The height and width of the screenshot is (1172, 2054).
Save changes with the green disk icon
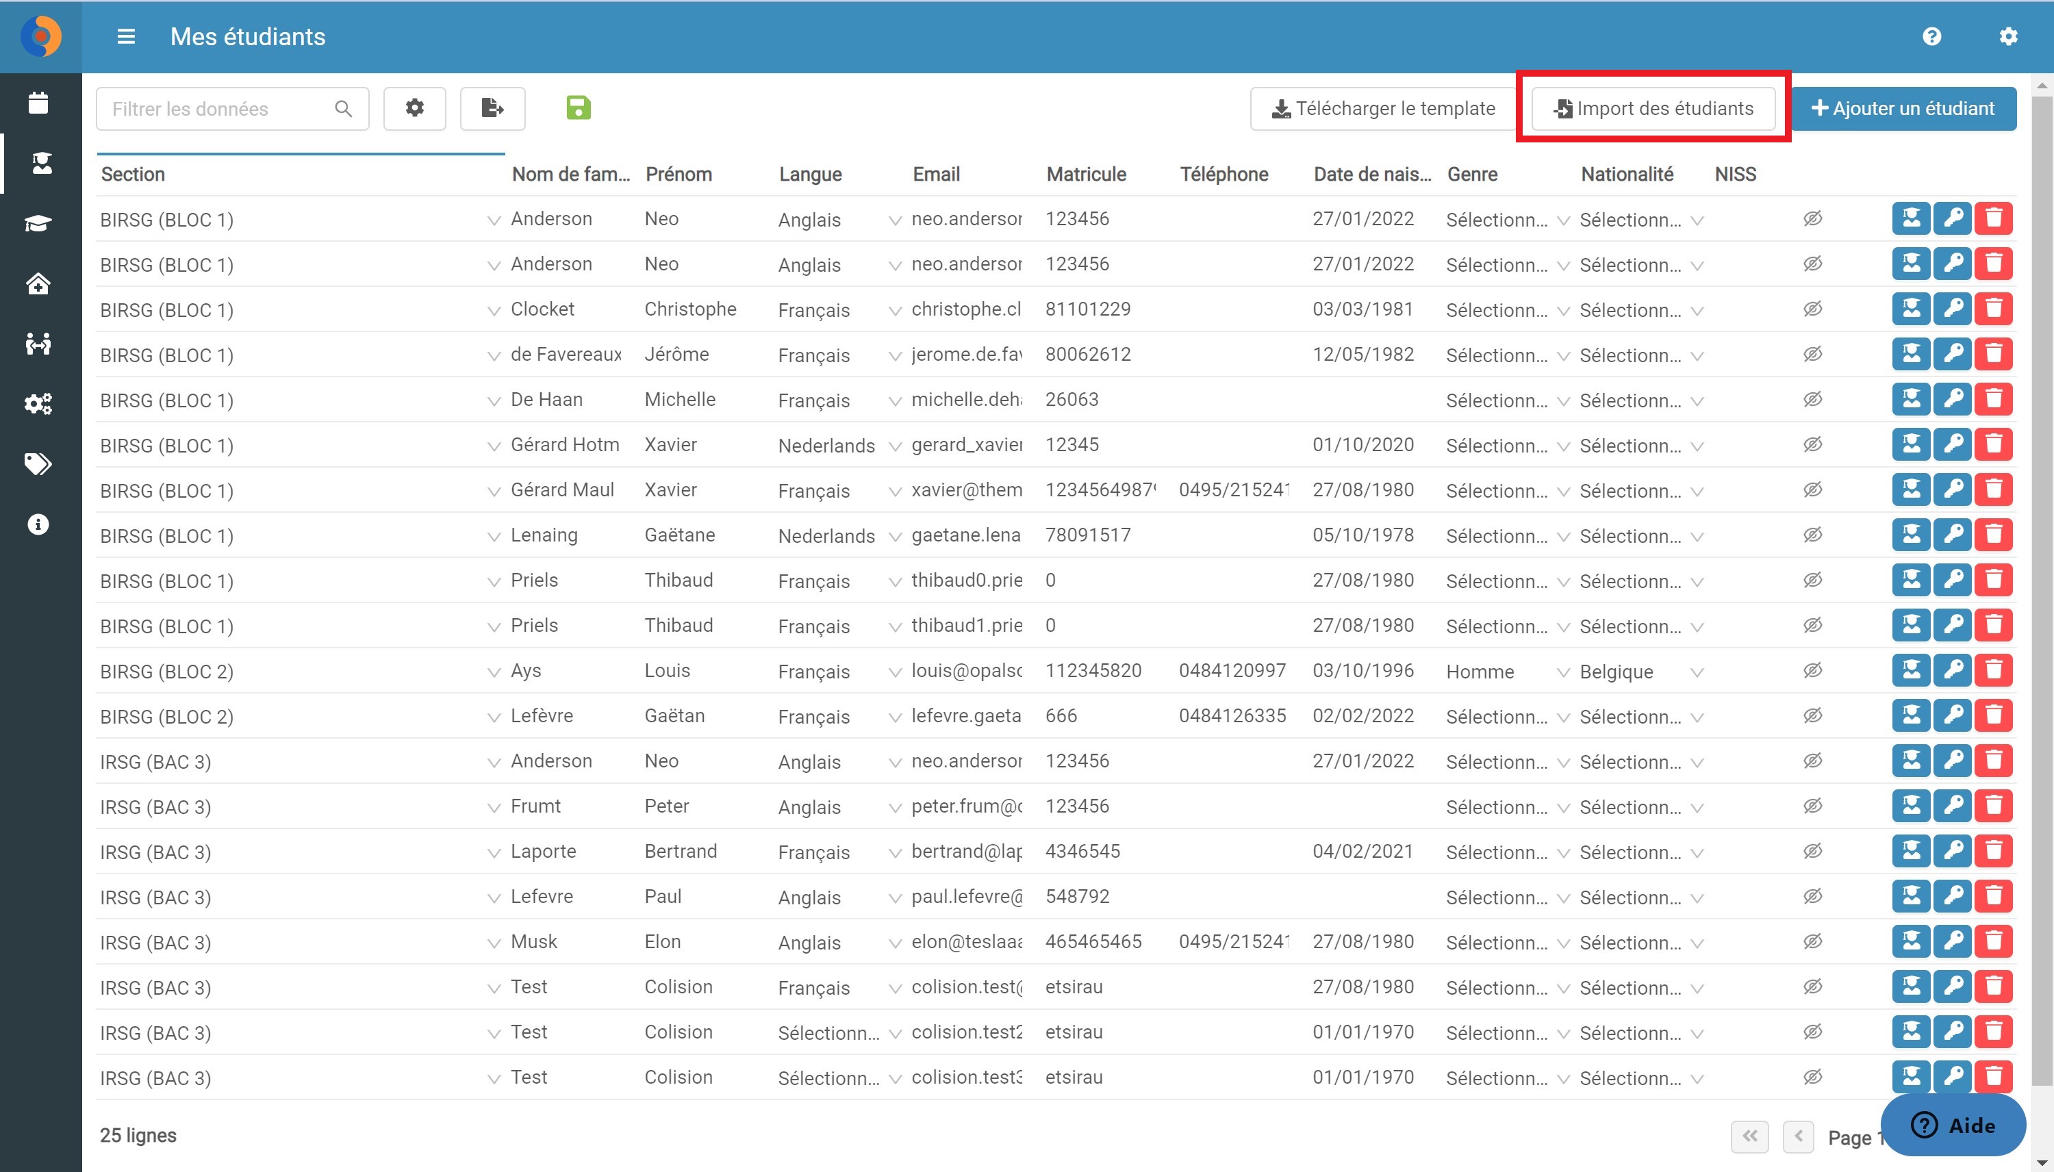[x=578, y=108]
